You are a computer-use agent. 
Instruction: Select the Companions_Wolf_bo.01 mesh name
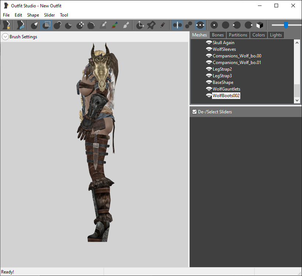[237, 63]
